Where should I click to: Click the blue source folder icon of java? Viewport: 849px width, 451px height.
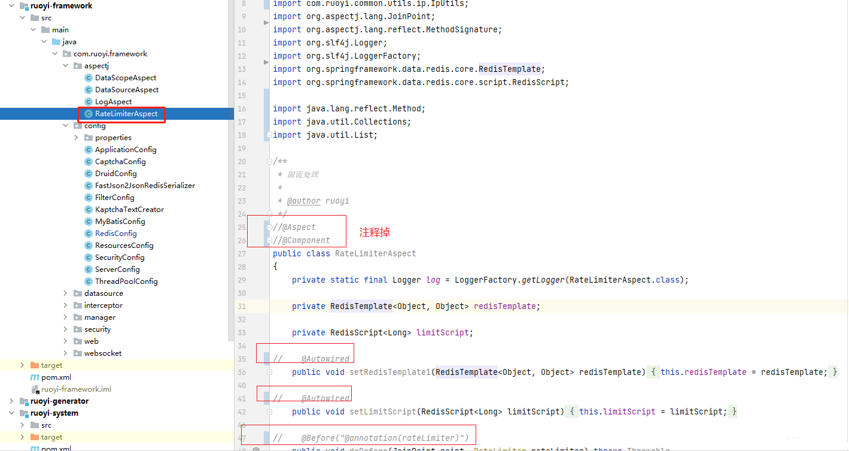click(56, 42)
